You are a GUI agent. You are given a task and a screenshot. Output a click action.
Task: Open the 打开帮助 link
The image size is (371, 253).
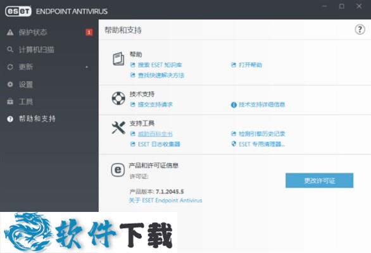(250, 65)
